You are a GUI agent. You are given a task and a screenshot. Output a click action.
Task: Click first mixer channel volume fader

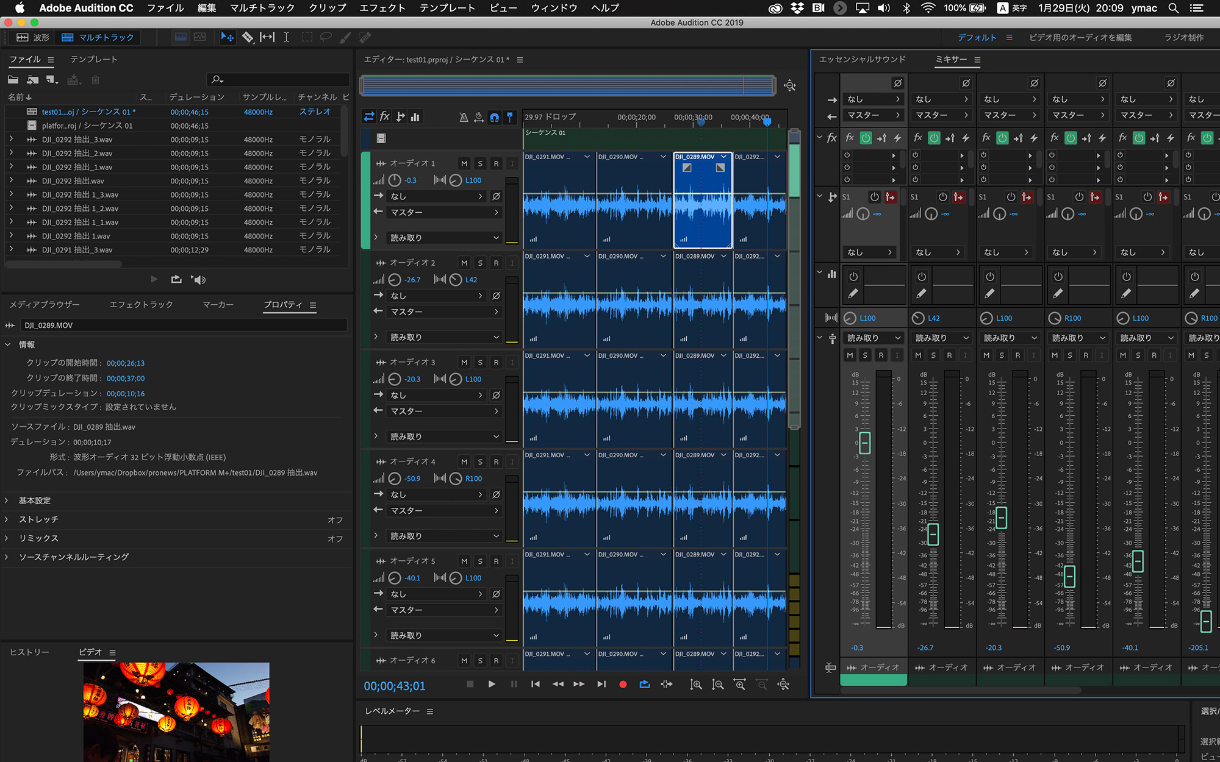[x=864, y=443]
